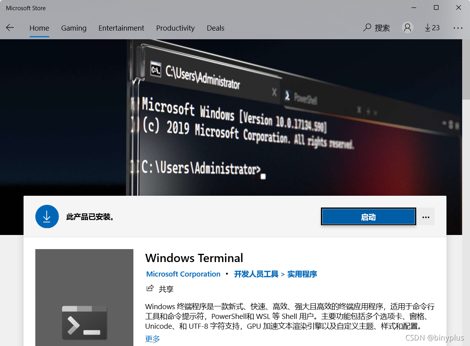Go back with the arrow icon
The height and width of the screenshot is (346, 470).
(10, 28)
